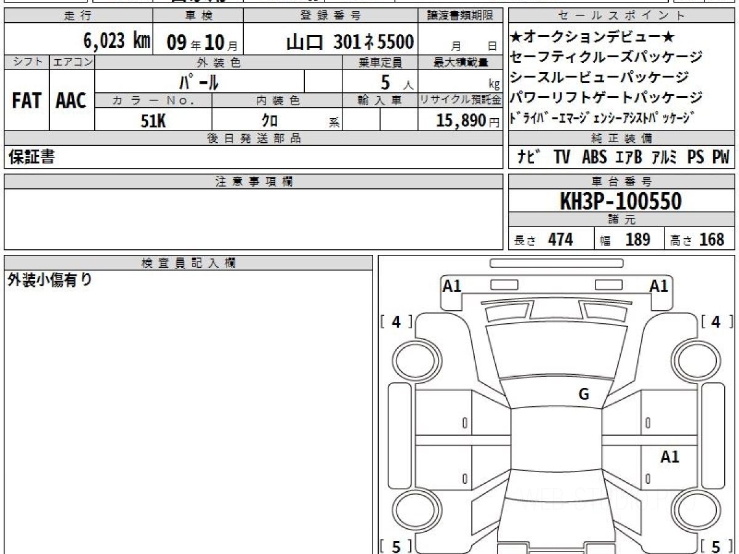Viewport: 739px width, 554px height.
Task: Click the A1 mark nearest the left [ 4 ]
Action: (x=452, y=286)
